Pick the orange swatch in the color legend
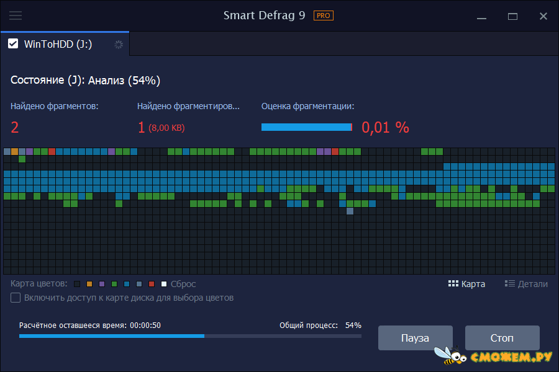Screen dimensions: 559x372 tap(89, 284)
